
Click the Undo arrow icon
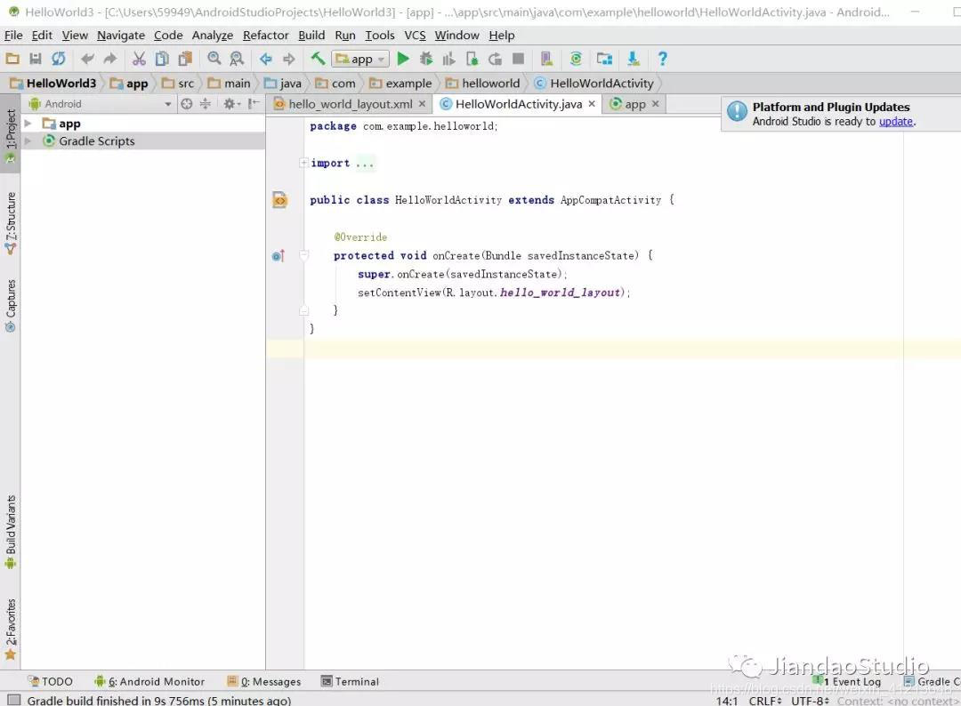point(87,59)
